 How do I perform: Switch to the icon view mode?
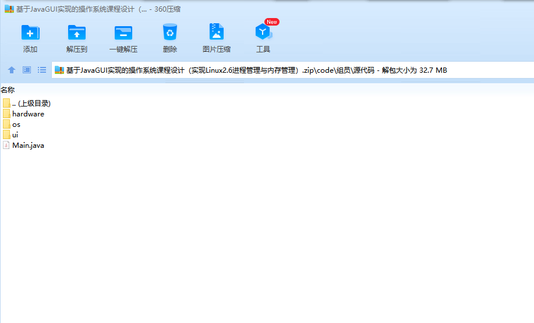coord(27,70)
